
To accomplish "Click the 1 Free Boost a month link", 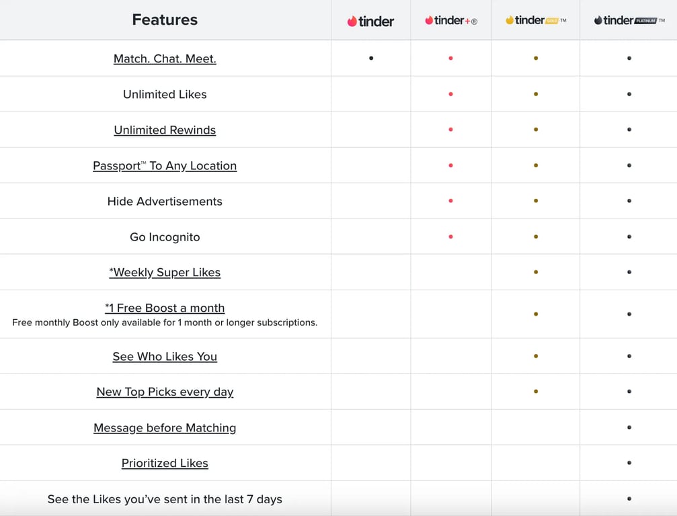I will click(165, 308).
